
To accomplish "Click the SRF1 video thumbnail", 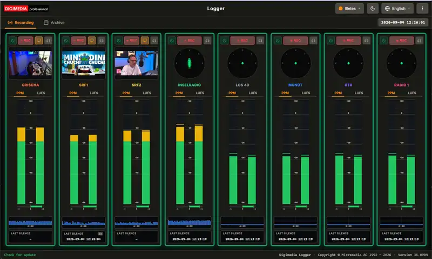I will coord(84,63).
